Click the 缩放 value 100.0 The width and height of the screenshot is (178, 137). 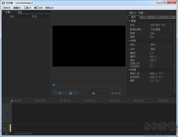153,60
